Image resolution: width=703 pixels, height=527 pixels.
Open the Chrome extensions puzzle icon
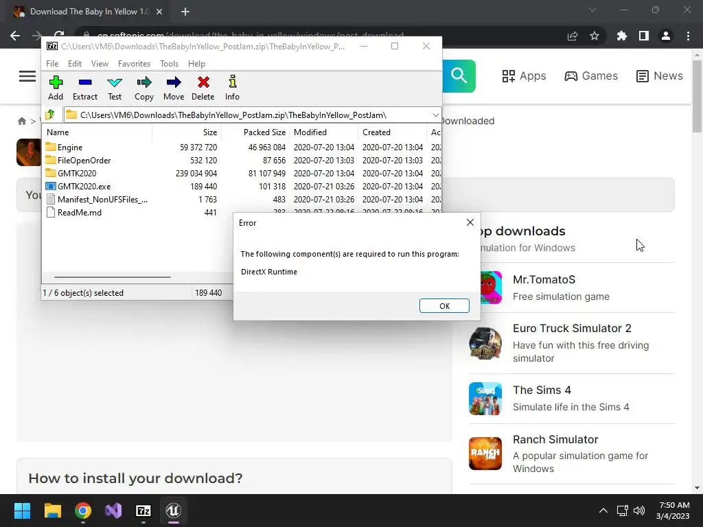[621, 36]
